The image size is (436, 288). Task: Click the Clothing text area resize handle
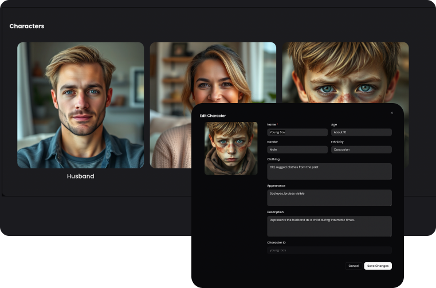tap(390, 178)
